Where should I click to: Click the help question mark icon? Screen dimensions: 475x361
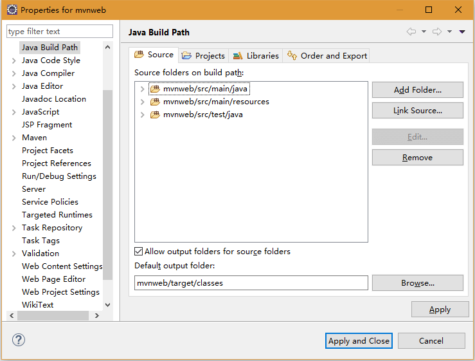[x=19, y=340]
